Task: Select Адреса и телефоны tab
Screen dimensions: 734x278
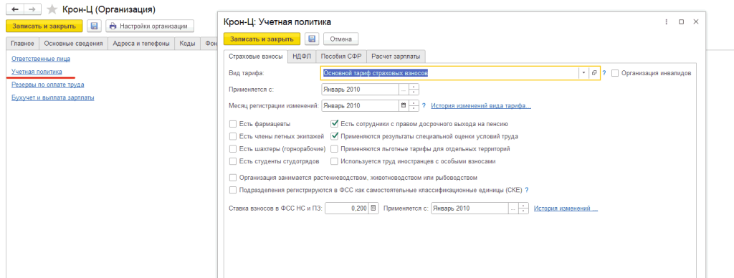Action: 141,44
